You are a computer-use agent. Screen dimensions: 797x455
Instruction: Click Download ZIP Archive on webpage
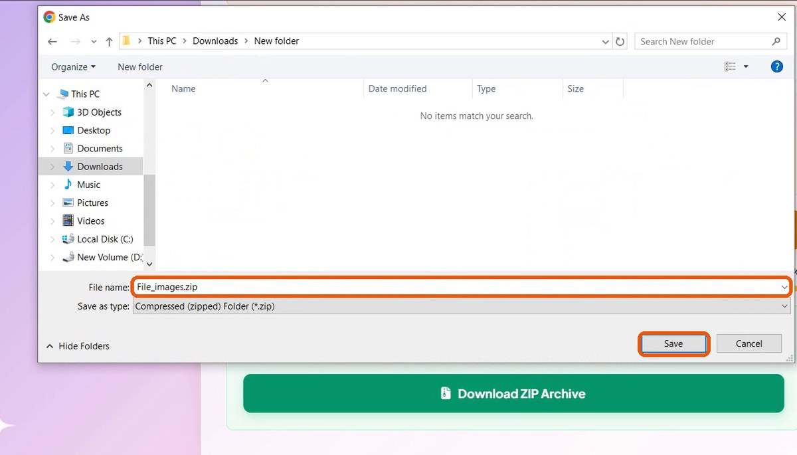coord(513,393)
